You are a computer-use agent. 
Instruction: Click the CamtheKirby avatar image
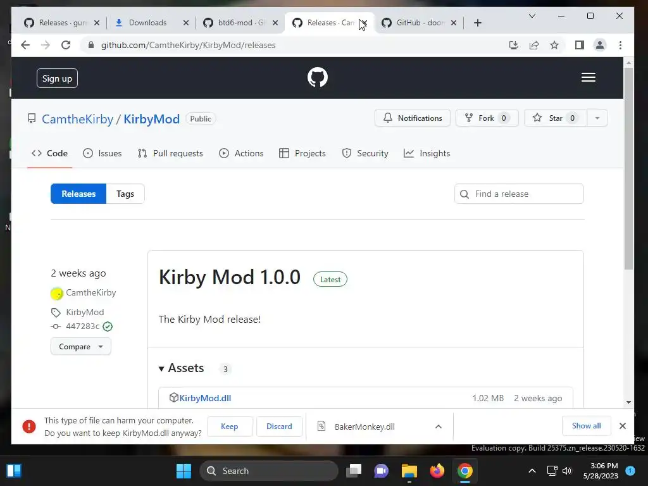pyautogui.click(x=56, y=294)
